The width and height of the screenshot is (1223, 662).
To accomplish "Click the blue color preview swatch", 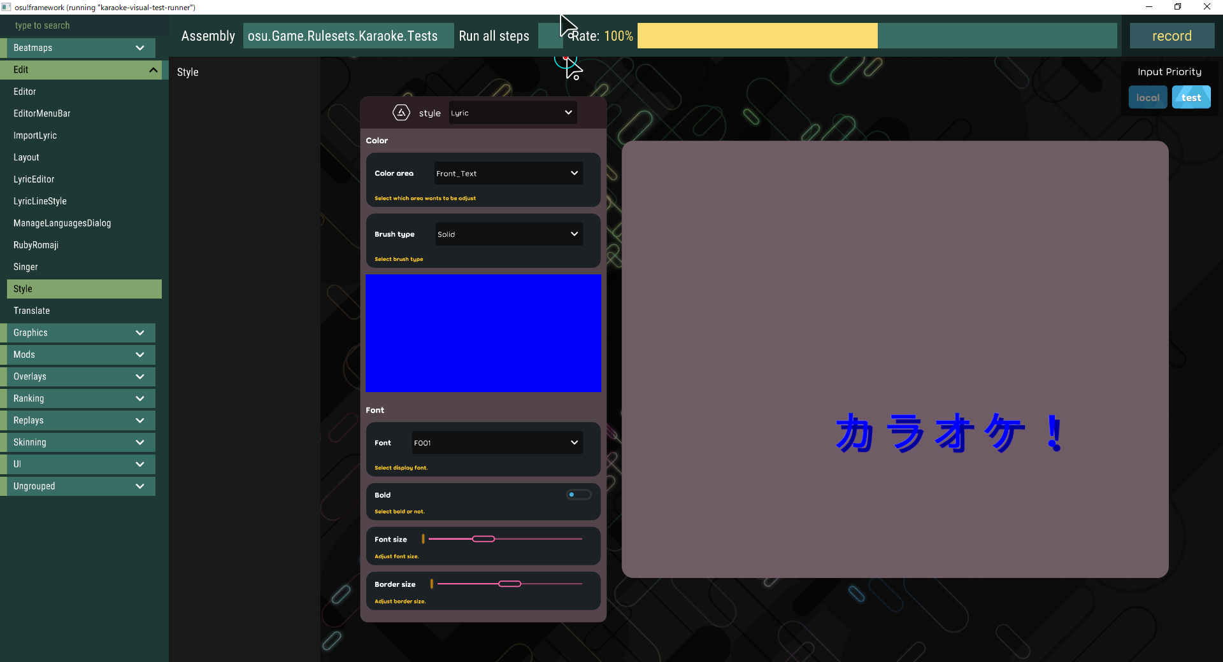I will [x=483, y=333].
